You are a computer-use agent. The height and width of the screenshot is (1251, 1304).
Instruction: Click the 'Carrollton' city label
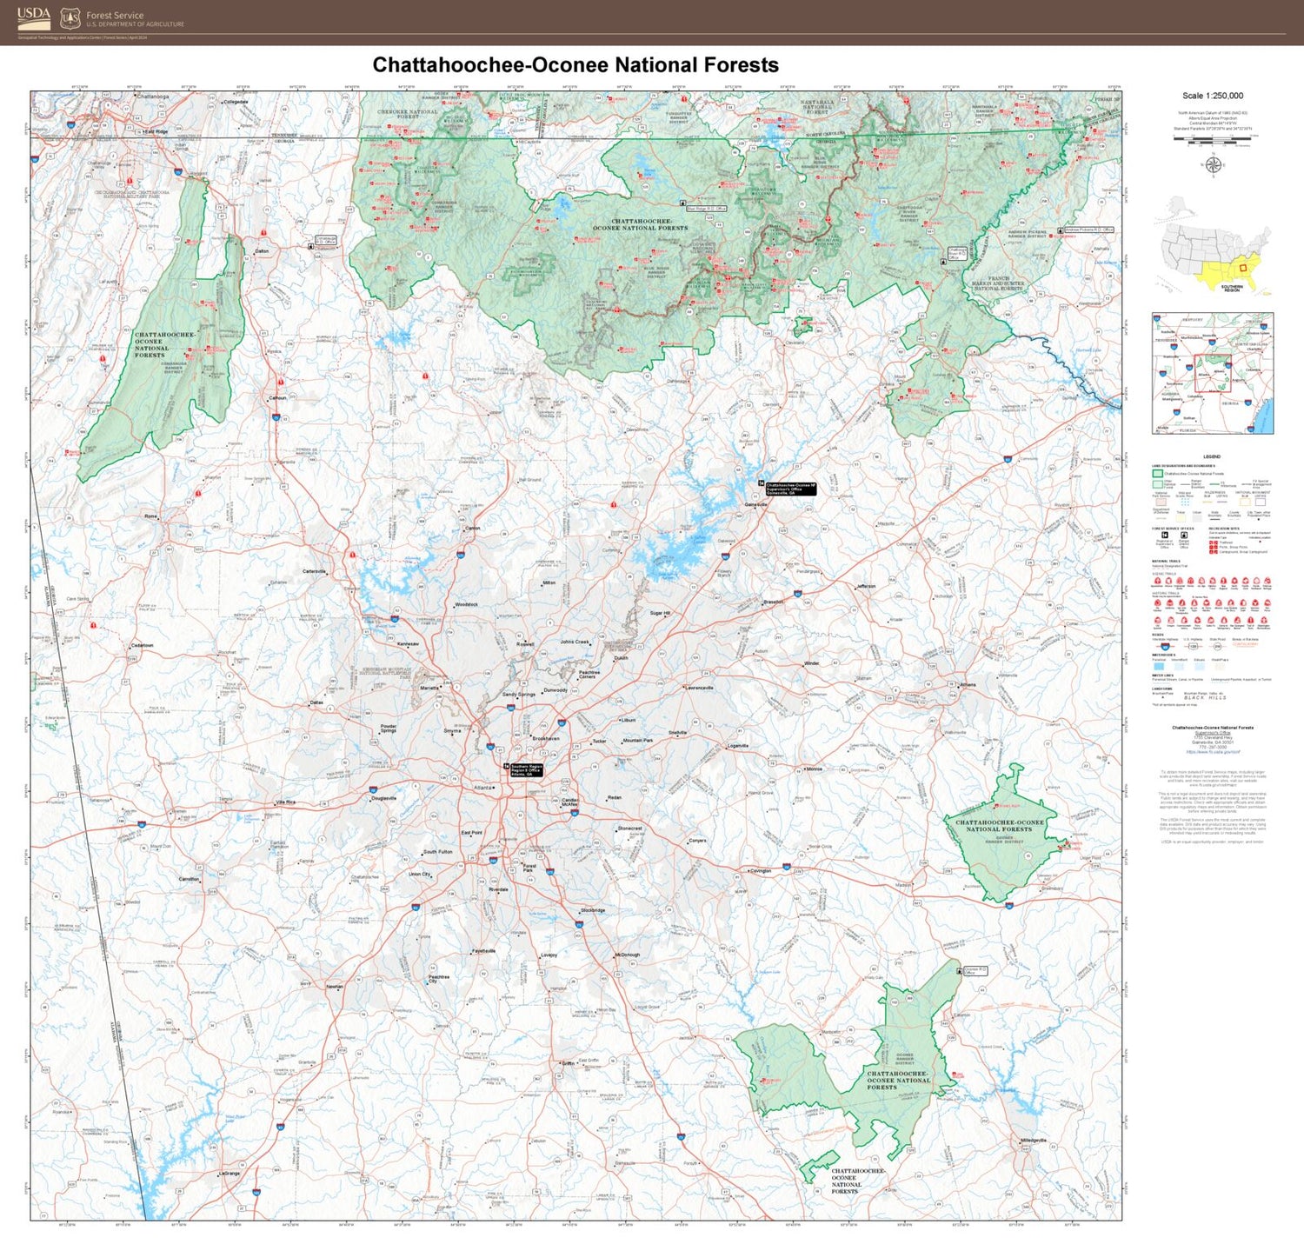pos(189,879)
